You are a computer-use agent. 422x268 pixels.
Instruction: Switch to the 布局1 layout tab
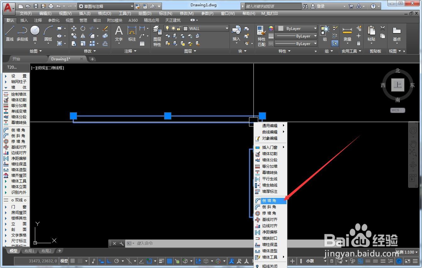29,251
